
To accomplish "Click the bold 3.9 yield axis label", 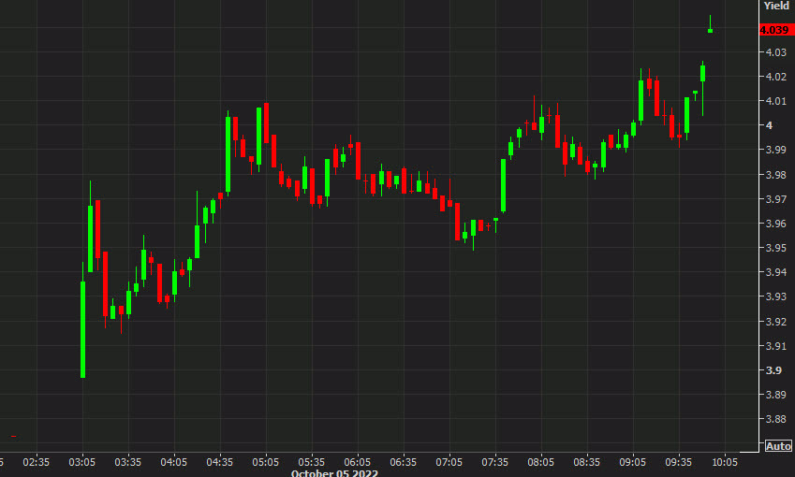I will pyautogui.click(x=773, y=370).
